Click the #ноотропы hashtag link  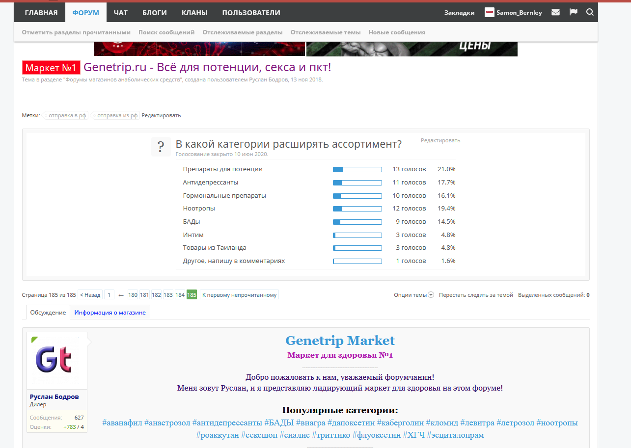coord(557,422)
